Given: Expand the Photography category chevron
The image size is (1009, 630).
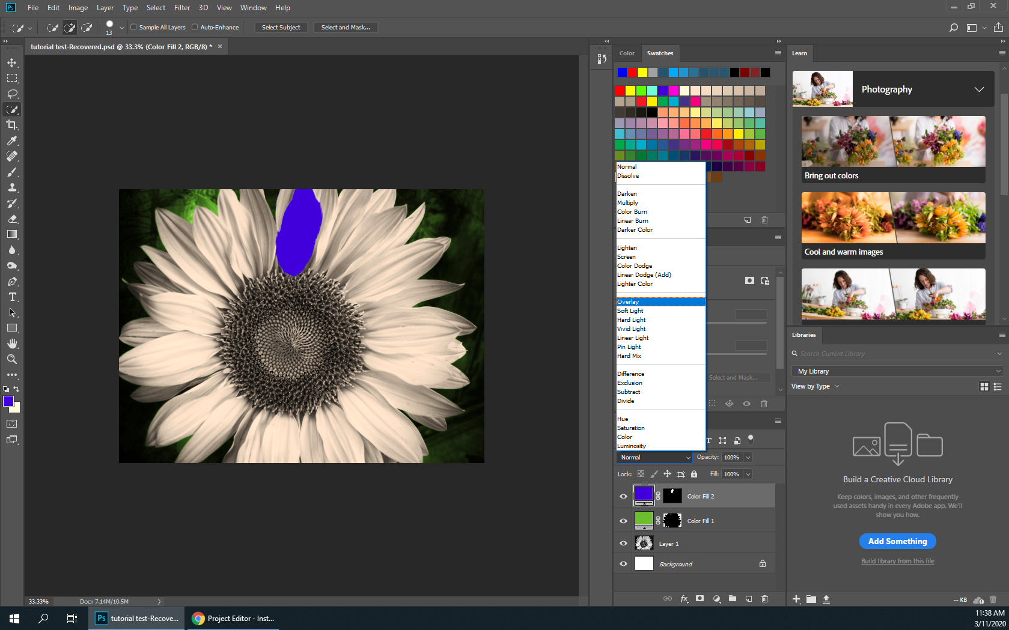Looking at the screenshot, I should tap(979, 89).
